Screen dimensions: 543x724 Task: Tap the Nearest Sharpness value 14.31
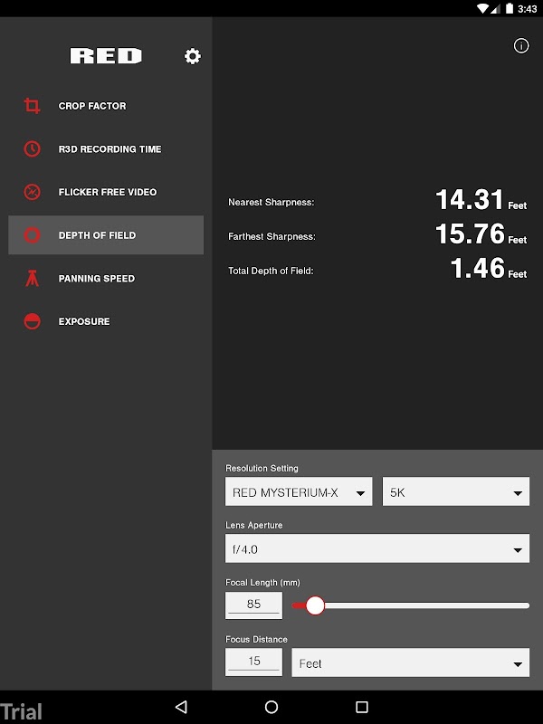[469, 199]
